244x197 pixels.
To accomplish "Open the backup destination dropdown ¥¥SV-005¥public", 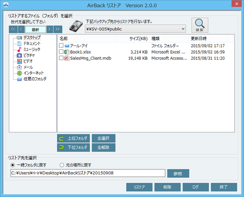I will pos(135,29).
